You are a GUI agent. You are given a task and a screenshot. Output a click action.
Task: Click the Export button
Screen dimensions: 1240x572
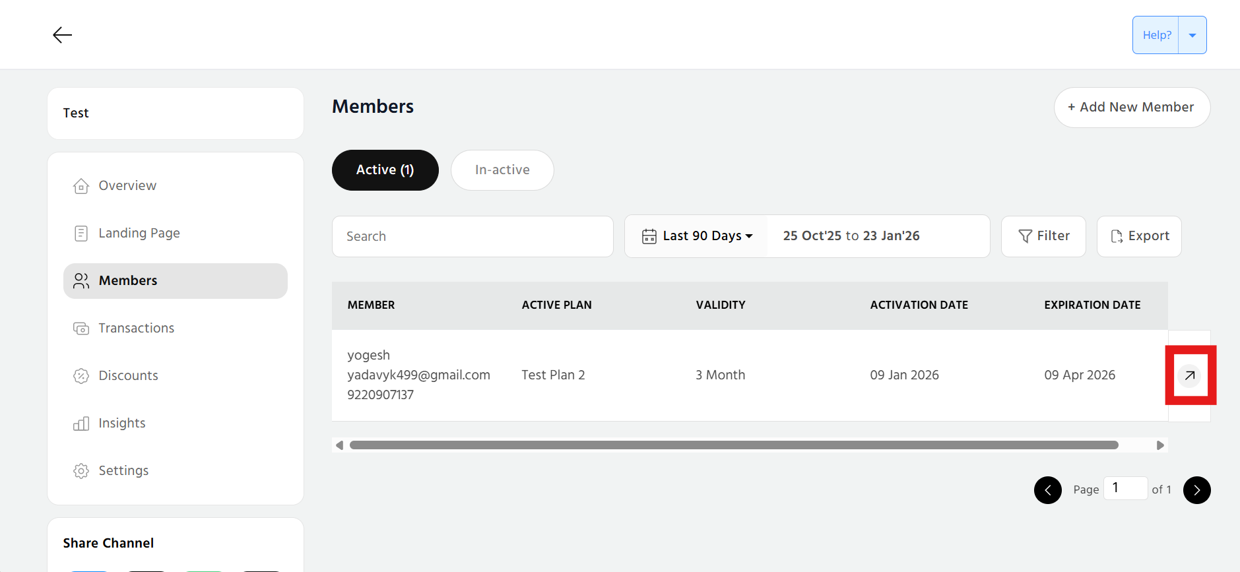(x=1138, y=236)
